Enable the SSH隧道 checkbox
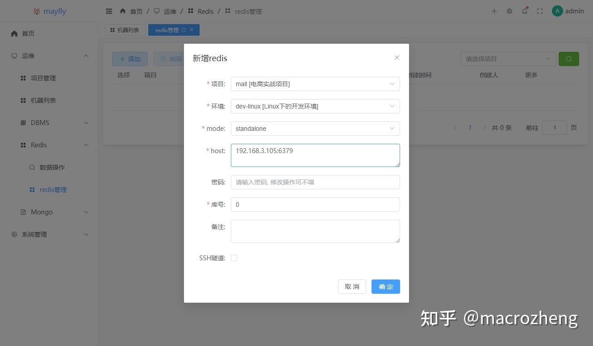The width and height of the screenshot is (593, 346). (x=234, y=258)
